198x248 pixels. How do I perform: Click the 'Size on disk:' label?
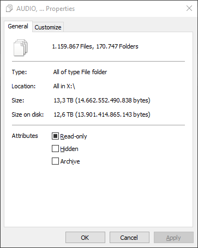click(x=28, y=114)
